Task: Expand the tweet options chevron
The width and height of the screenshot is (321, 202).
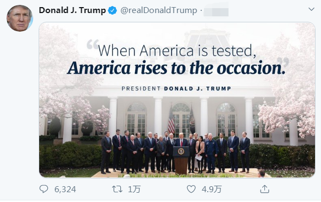Action: click(x=311, y=9)
